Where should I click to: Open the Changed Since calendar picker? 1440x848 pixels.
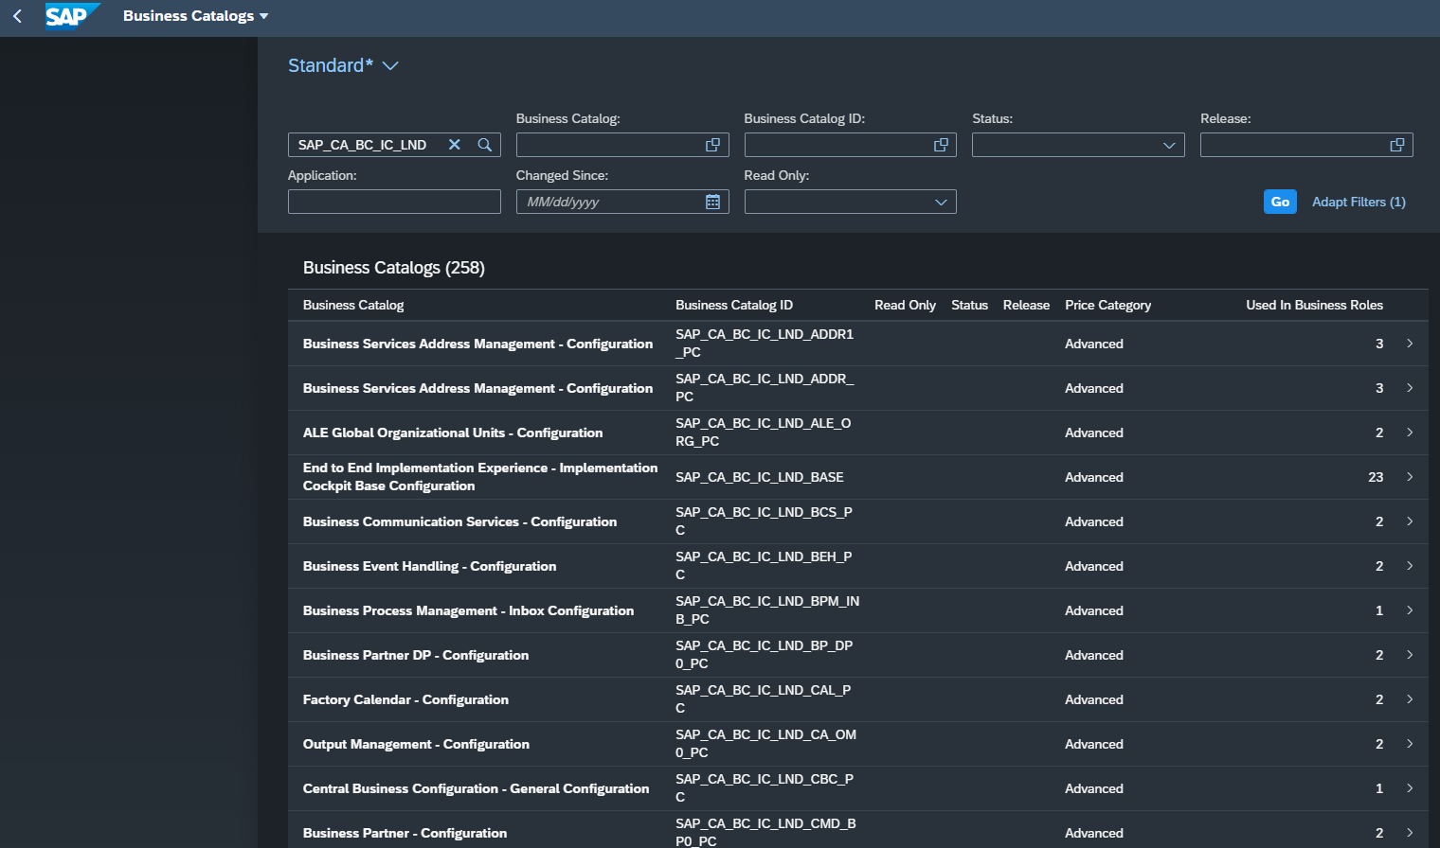(x=713, y=202)
